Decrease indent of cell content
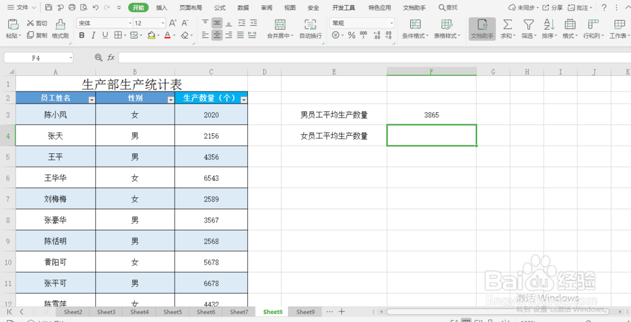 click(x=241, y=23)
